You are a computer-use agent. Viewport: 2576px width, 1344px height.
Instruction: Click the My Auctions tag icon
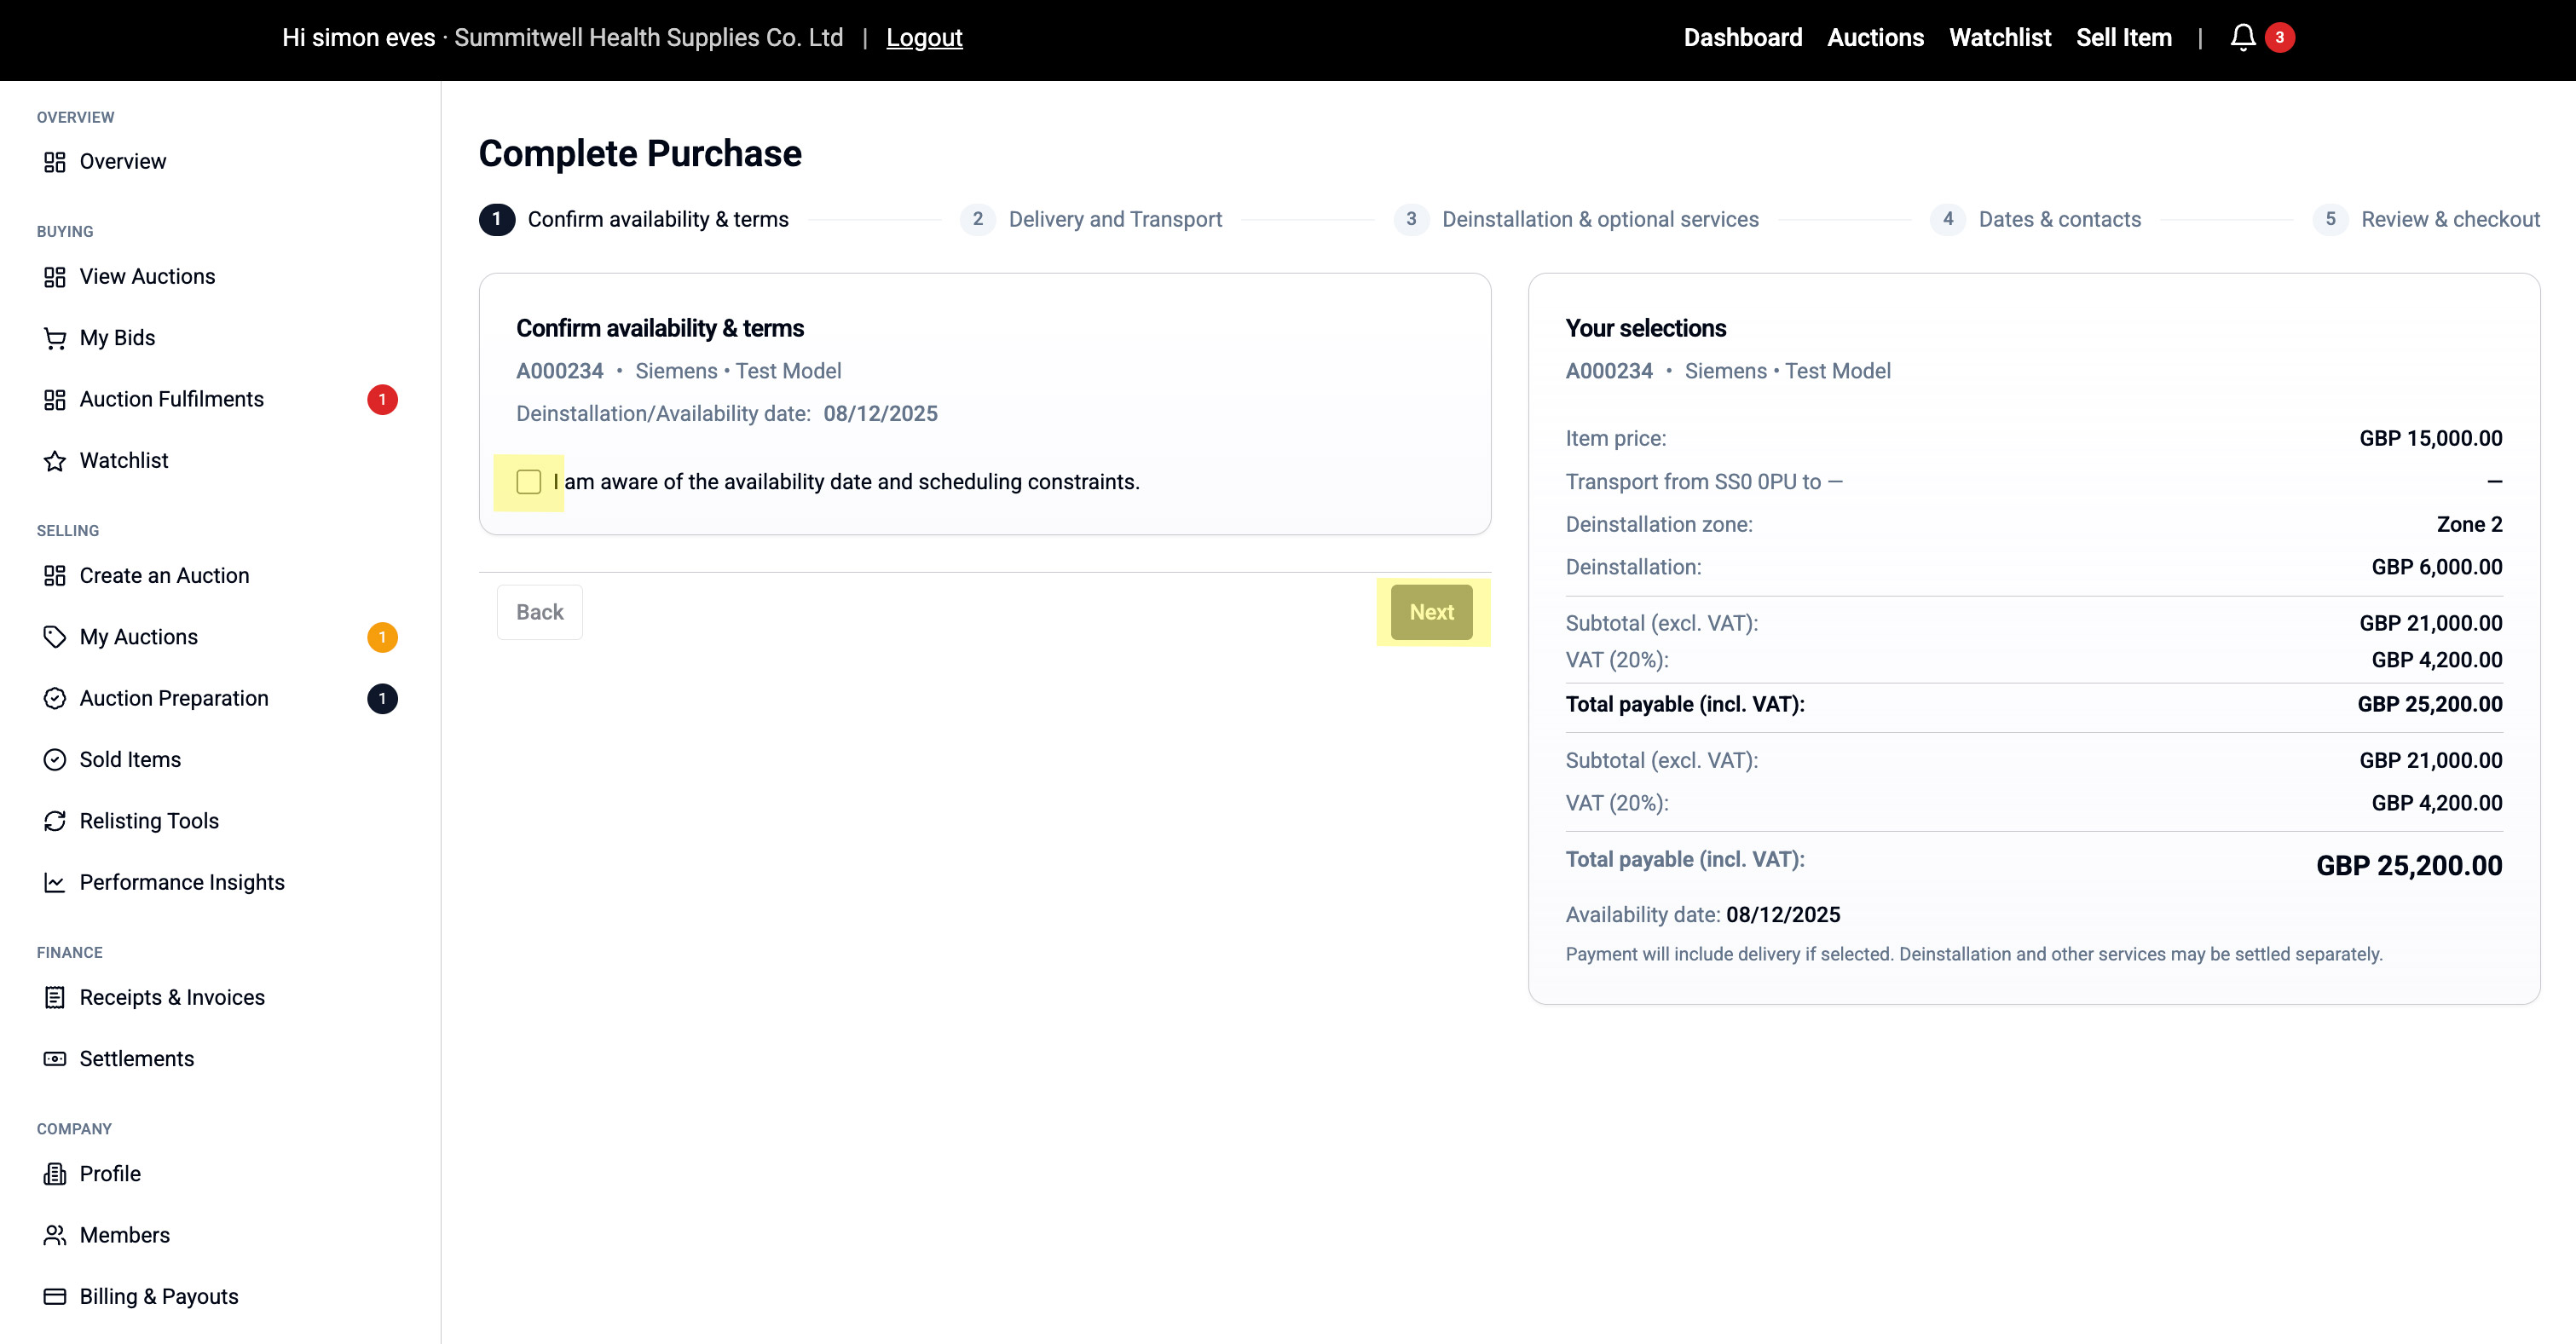click(x=55, y=637)
